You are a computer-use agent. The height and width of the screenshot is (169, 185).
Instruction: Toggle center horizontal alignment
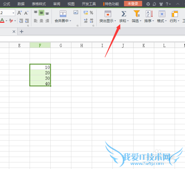(x=41, y=21)
